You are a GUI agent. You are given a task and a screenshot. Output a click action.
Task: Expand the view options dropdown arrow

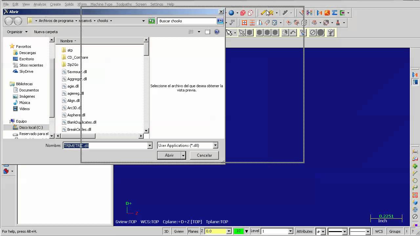(x=199, y=32)
